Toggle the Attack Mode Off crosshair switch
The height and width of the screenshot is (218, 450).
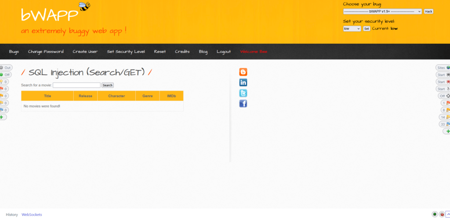444,96
